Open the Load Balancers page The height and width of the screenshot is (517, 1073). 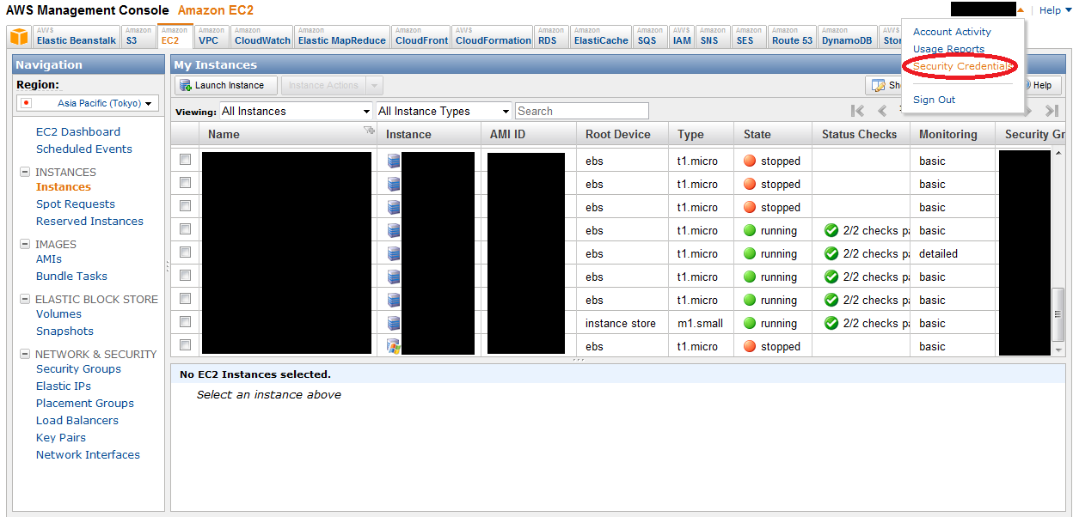point(77,421)
